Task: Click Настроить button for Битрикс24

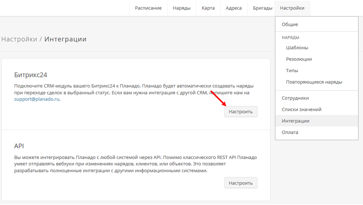Action: point(241,112)
